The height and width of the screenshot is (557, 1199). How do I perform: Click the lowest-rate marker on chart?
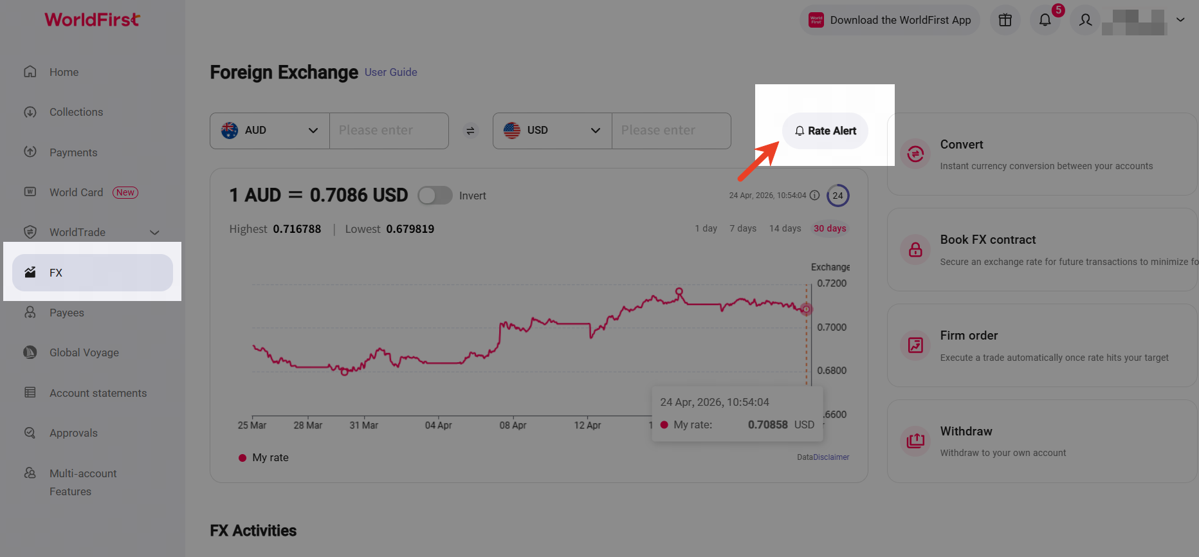[x=344, y=372]
